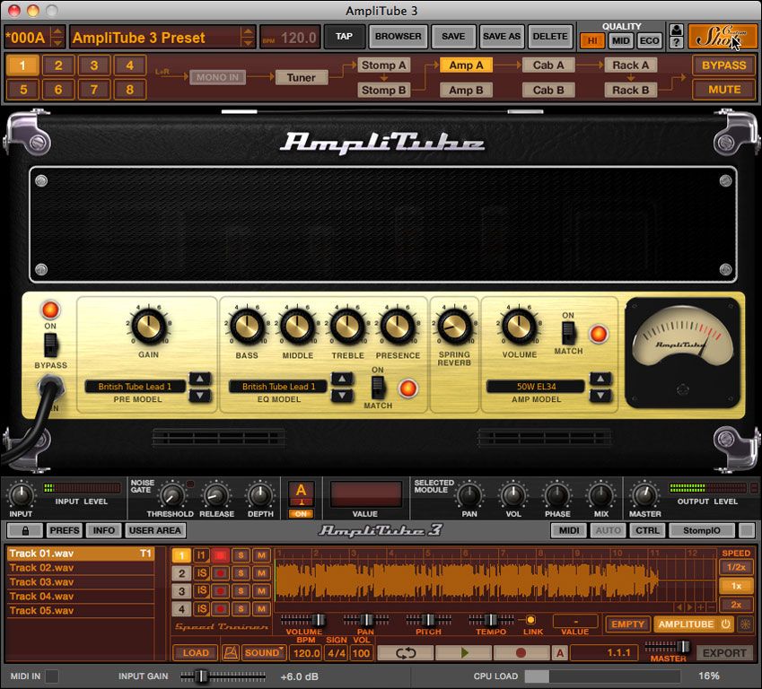
Task: Click the waveform scroll right arrow
Action: (690, 606)
